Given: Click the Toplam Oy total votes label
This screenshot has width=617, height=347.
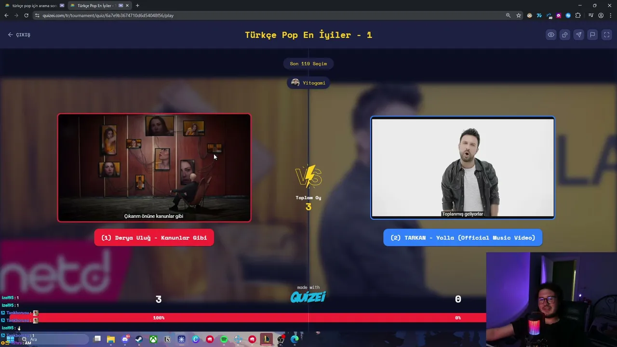Looking at the screenshot, I should [x=308, y=198].
